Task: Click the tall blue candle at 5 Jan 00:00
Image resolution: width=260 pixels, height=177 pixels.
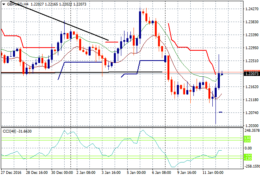Action: click(140, 25)
